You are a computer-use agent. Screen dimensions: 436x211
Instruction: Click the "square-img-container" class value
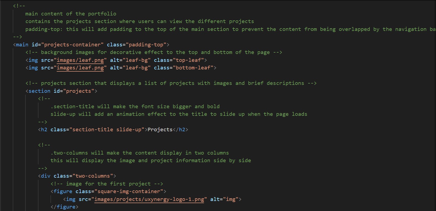pos(129,191)
